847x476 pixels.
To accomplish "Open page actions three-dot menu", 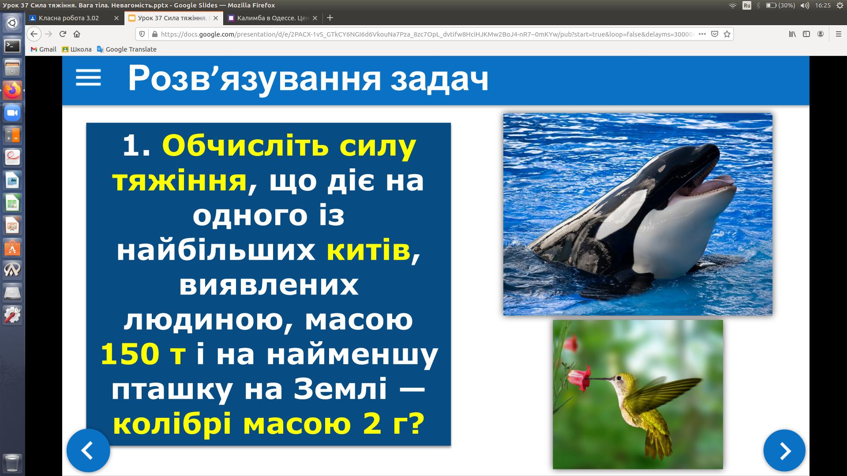I will (702, 34).
